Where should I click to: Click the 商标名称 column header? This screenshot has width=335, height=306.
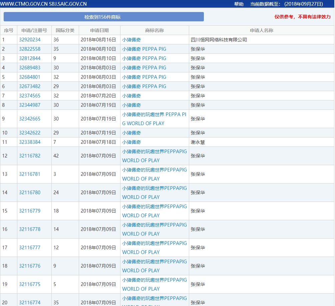(154, 30)
